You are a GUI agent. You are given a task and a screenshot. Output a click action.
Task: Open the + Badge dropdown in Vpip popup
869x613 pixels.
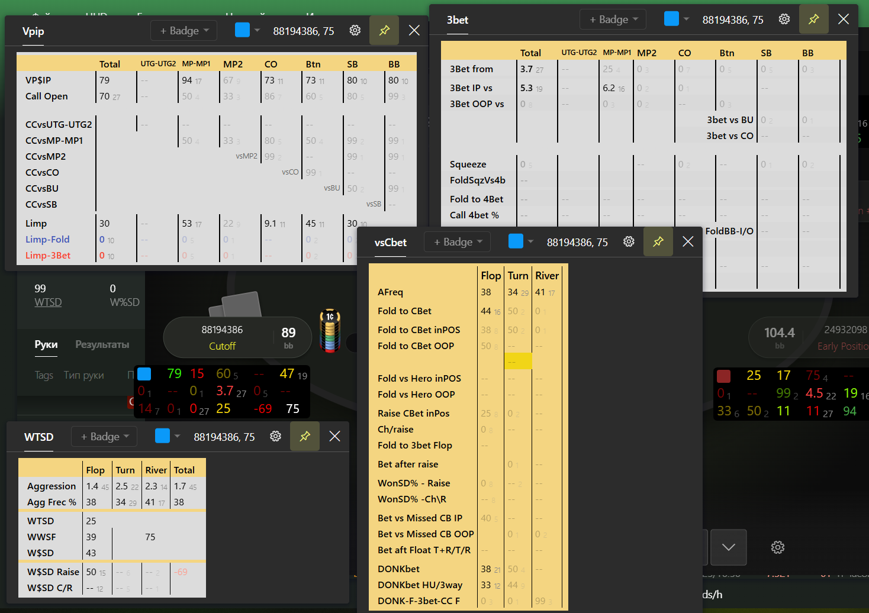tap(184, 30)
